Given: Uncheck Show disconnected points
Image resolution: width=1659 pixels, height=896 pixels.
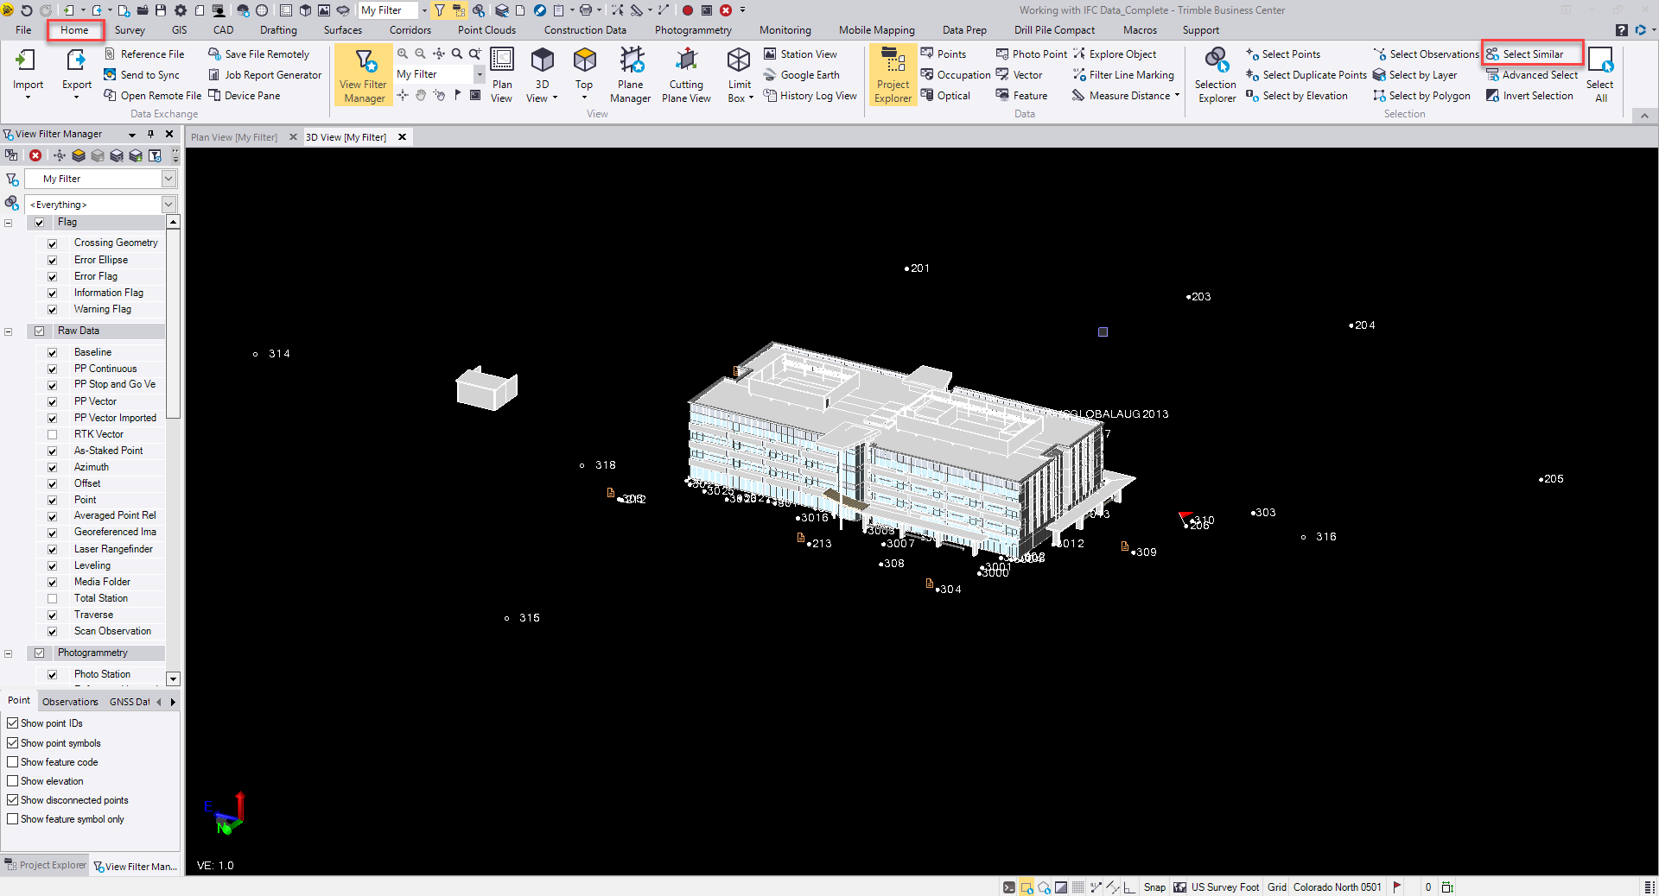Looking at the screenshot, I should pos(12,800).
